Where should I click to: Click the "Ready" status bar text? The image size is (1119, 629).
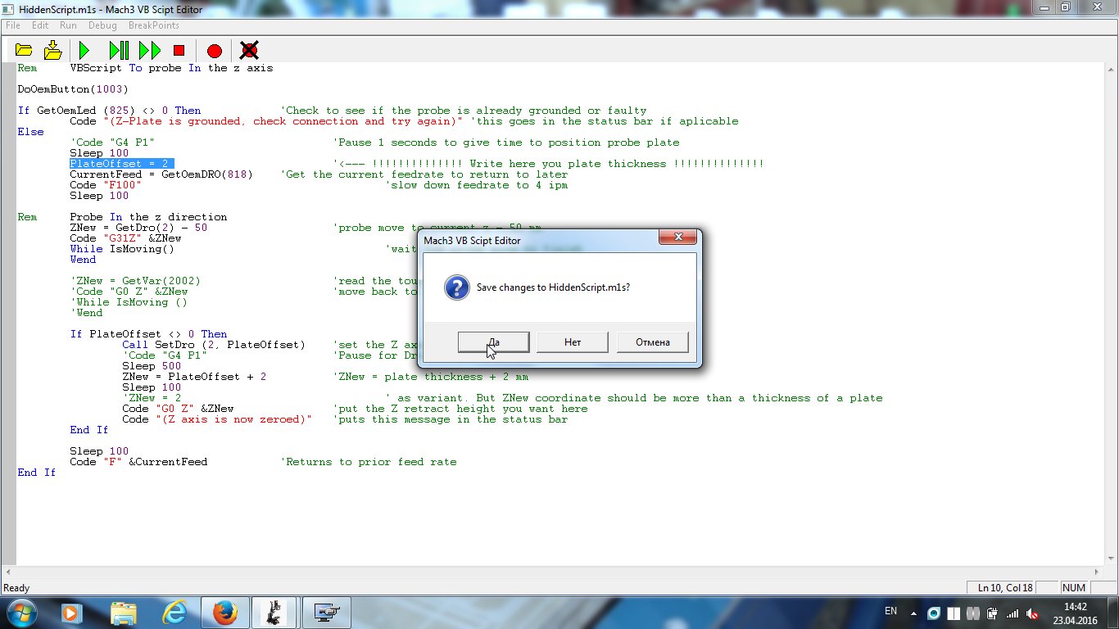point(17,588)
